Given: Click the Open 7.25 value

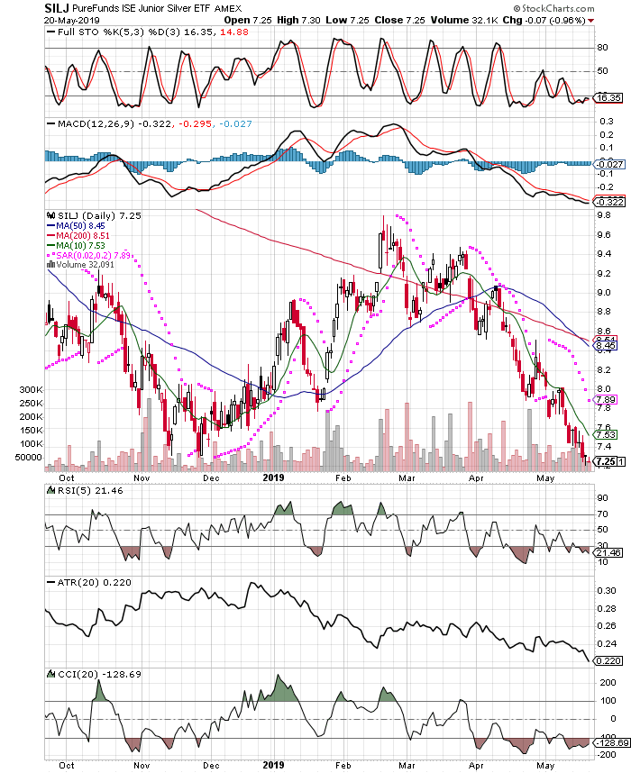Looking at the screenshot, I should (248, 20).
